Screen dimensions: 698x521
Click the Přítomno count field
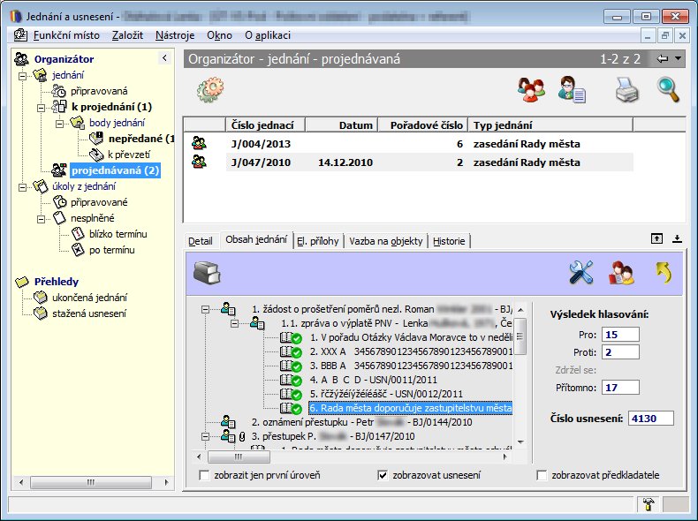click(620, 388)
